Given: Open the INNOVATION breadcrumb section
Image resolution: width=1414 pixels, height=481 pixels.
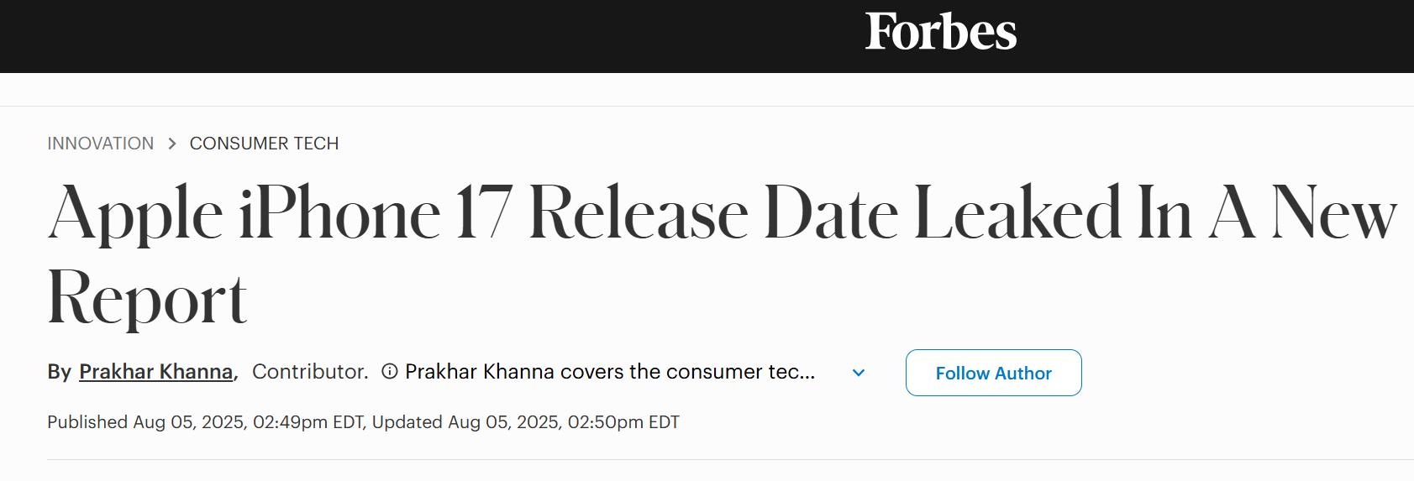Looking at the screenshot, I should click(101, 144).
